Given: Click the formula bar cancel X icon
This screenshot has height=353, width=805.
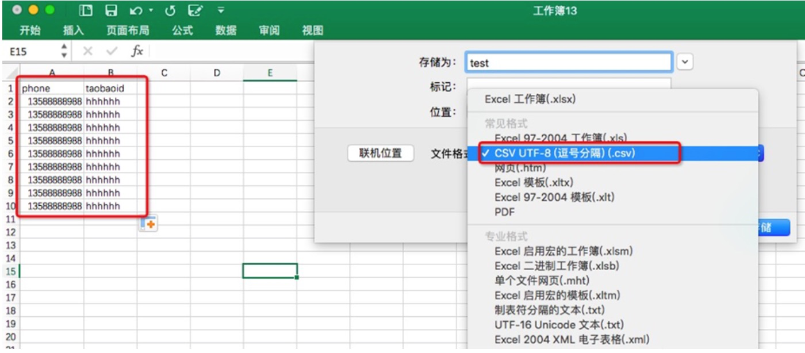Looking at the screenshot, I should [x=87, y=51].
